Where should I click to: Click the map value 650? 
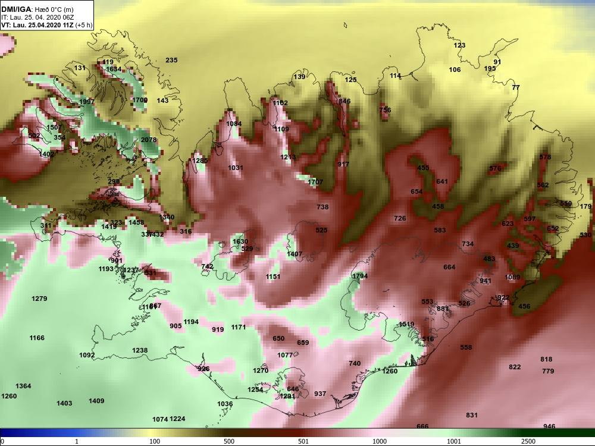coord(278,338)
